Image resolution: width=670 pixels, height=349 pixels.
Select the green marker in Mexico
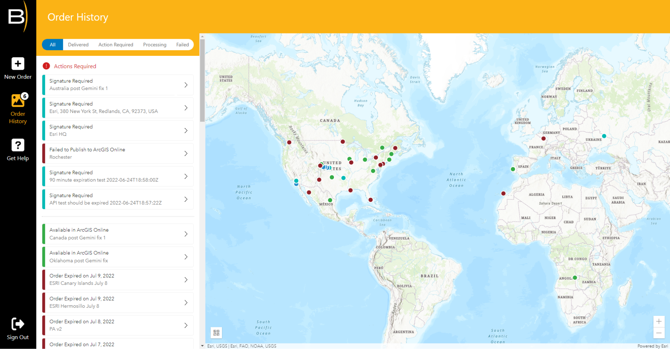[x=330, y=200]
